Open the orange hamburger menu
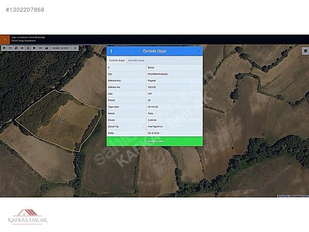The image size is (309, 232). tap(5, 40)
